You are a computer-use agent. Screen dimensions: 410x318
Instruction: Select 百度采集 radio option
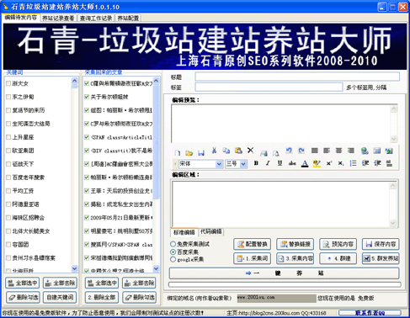click(x=173, y=252)
